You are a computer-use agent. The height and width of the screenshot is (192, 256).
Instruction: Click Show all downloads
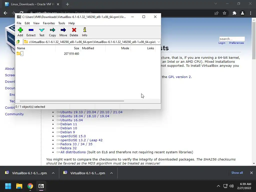tap(237, 173)
